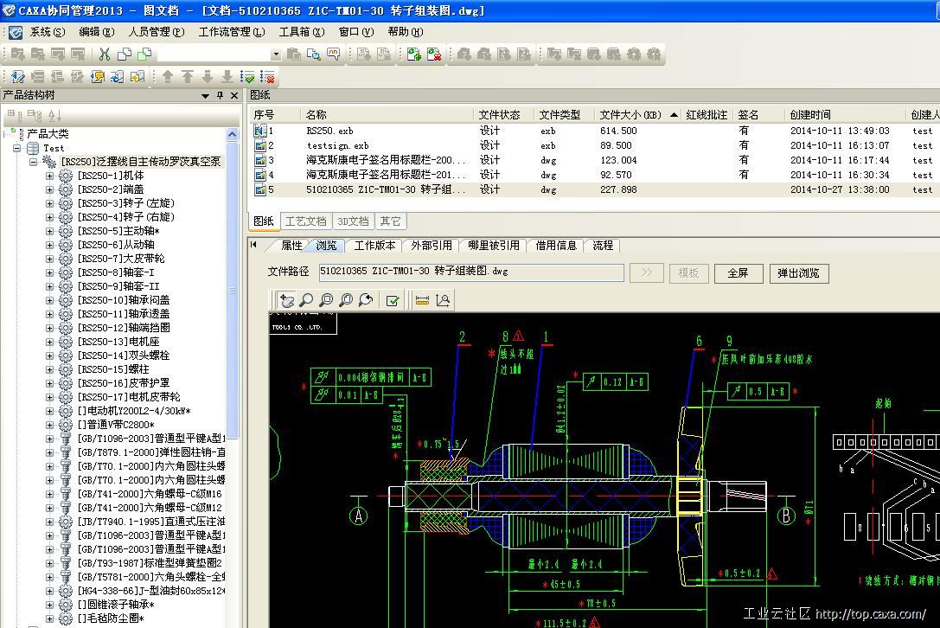Viewport: 940px width, 628px height.
Task: Expand the []普通V带C2800 node
Action: [50, 425]
